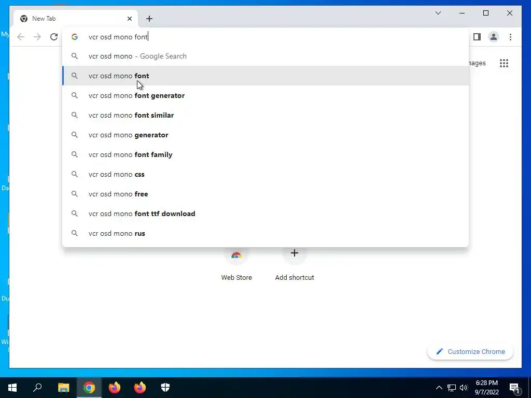Go forward using the forward arrow
Viewport: 531px width, 398px height.
[x=37, y=37]
